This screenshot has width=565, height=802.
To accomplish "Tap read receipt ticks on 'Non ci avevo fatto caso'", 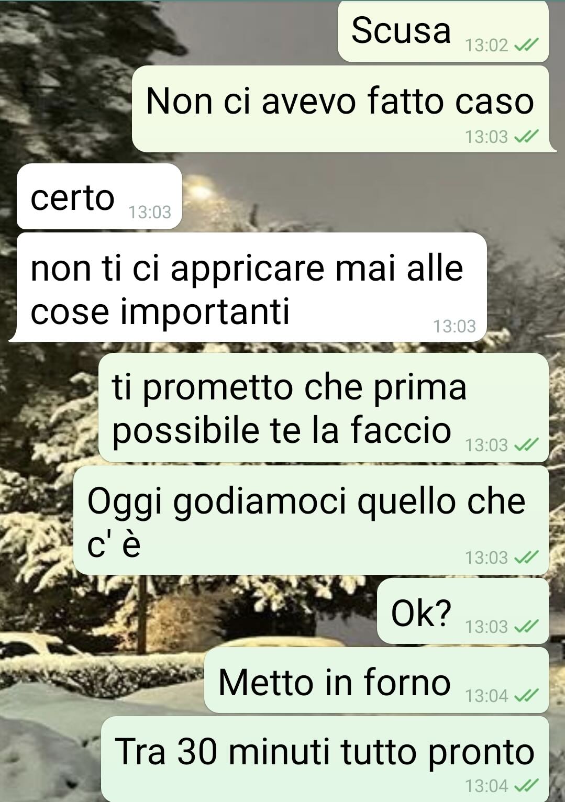I will [x=526, y=137].
